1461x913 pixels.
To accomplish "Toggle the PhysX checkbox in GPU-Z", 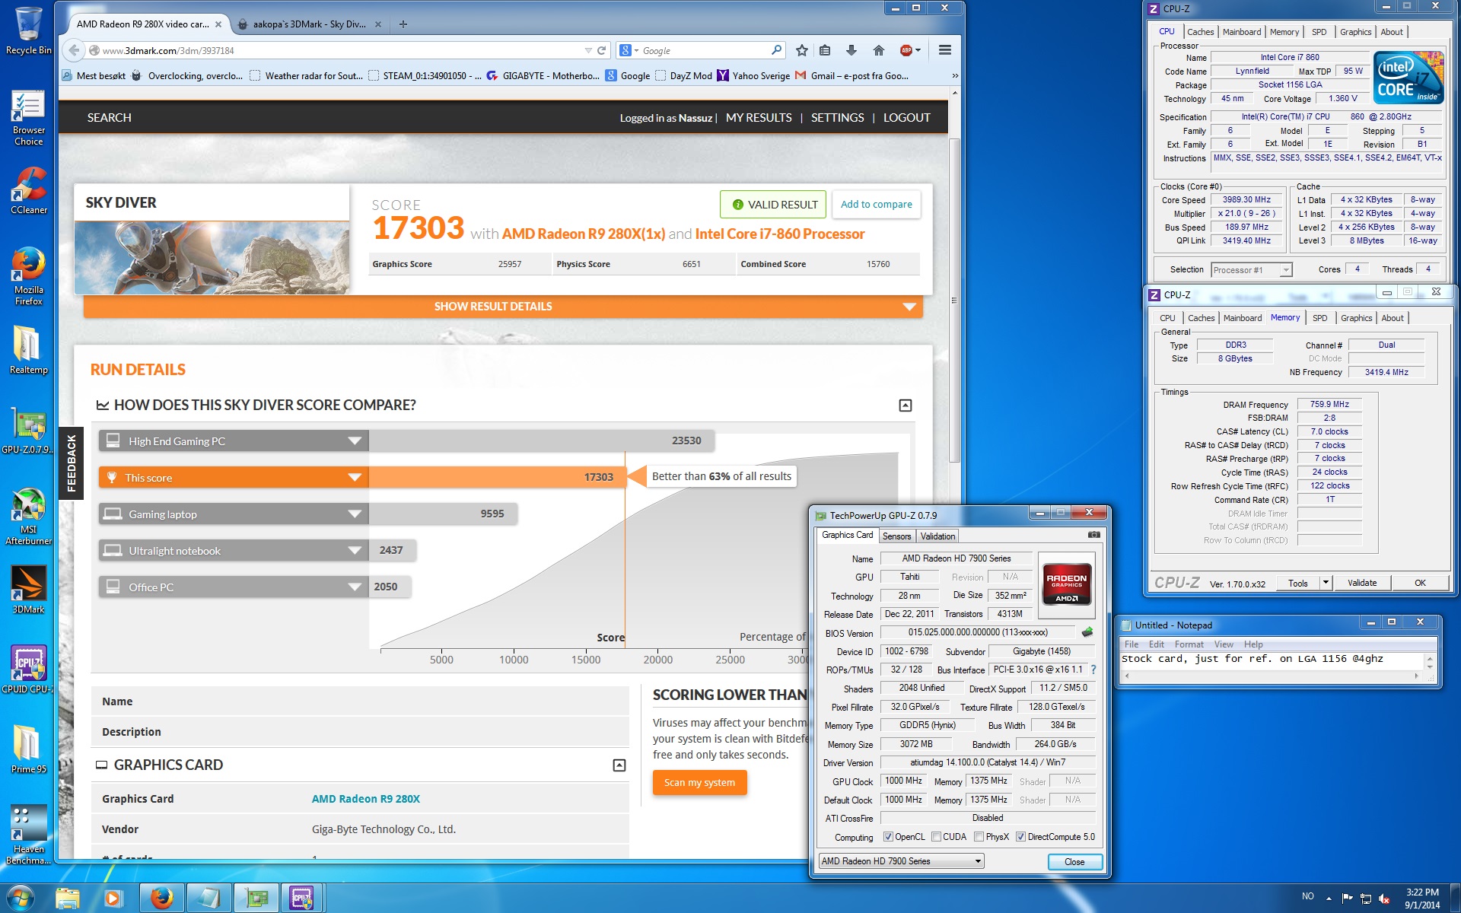I will tap(979, 837).
